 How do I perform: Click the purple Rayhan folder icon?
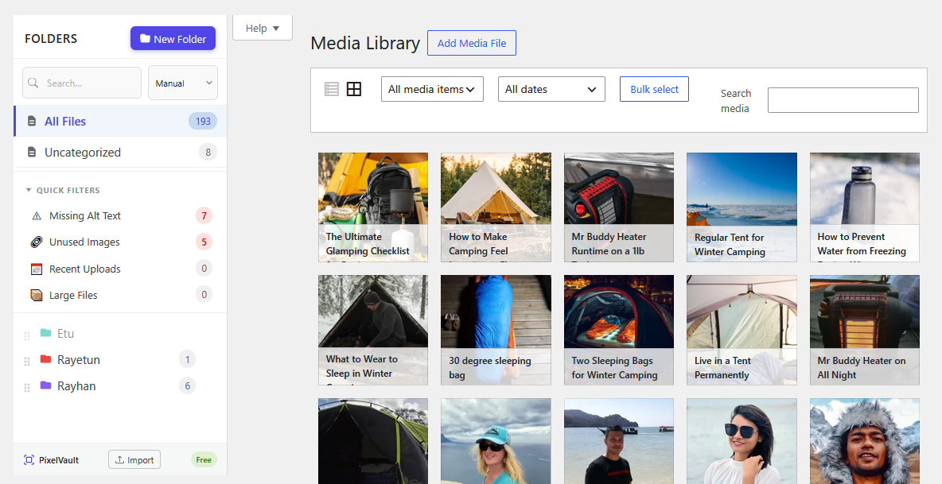click(x=45, y=385)
